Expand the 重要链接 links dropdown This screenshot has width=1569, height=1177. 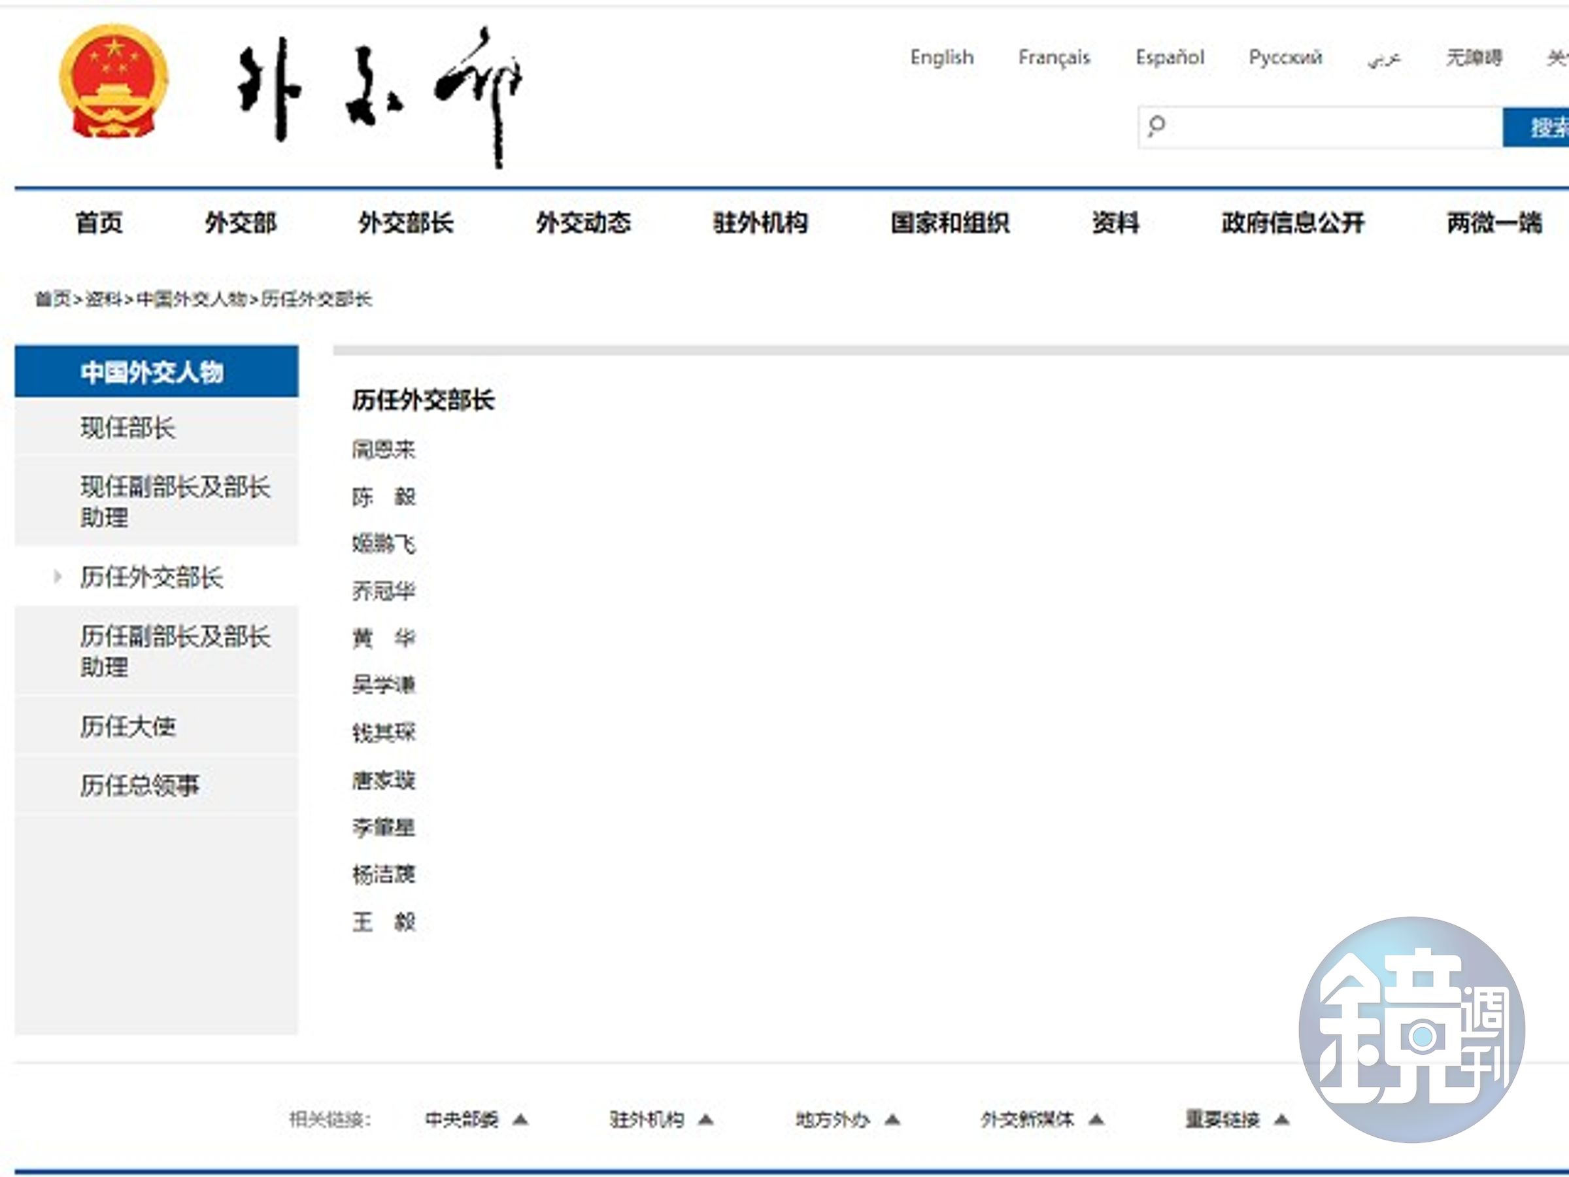1238,1119
